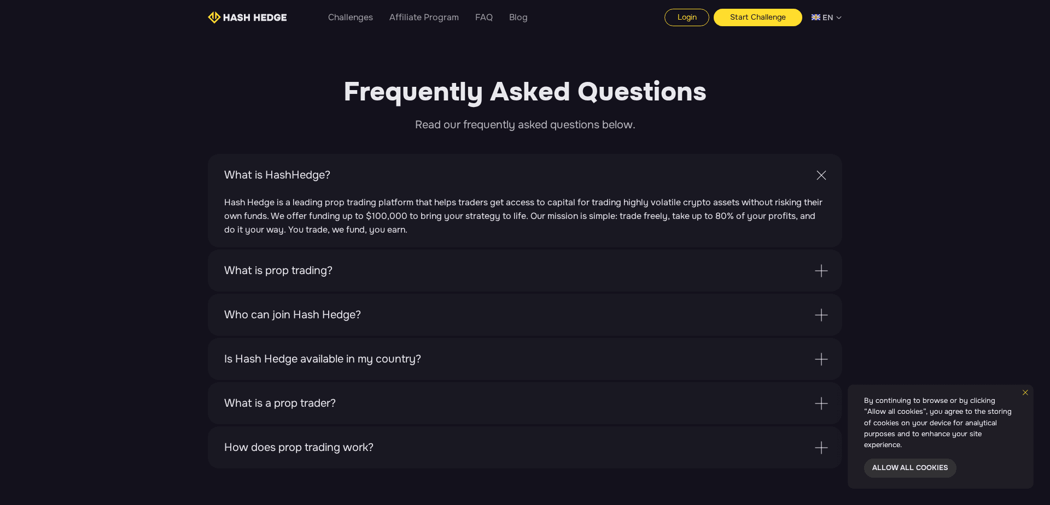The width and height of the screenshot is (1050, 505).
Task: Click the Hash Hedge diamond logo icon
Action: [x=214, y=17]
